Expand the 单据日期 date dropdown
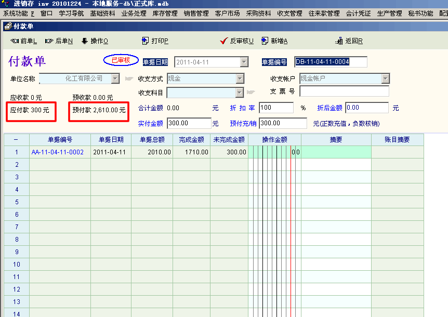The height and width of the screenshot is (317, 448). pyautogui.click(x=244, y=62)
